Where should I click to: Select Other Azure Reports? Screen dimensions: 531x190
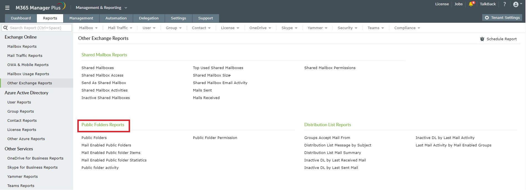click(x=26, y=139)
